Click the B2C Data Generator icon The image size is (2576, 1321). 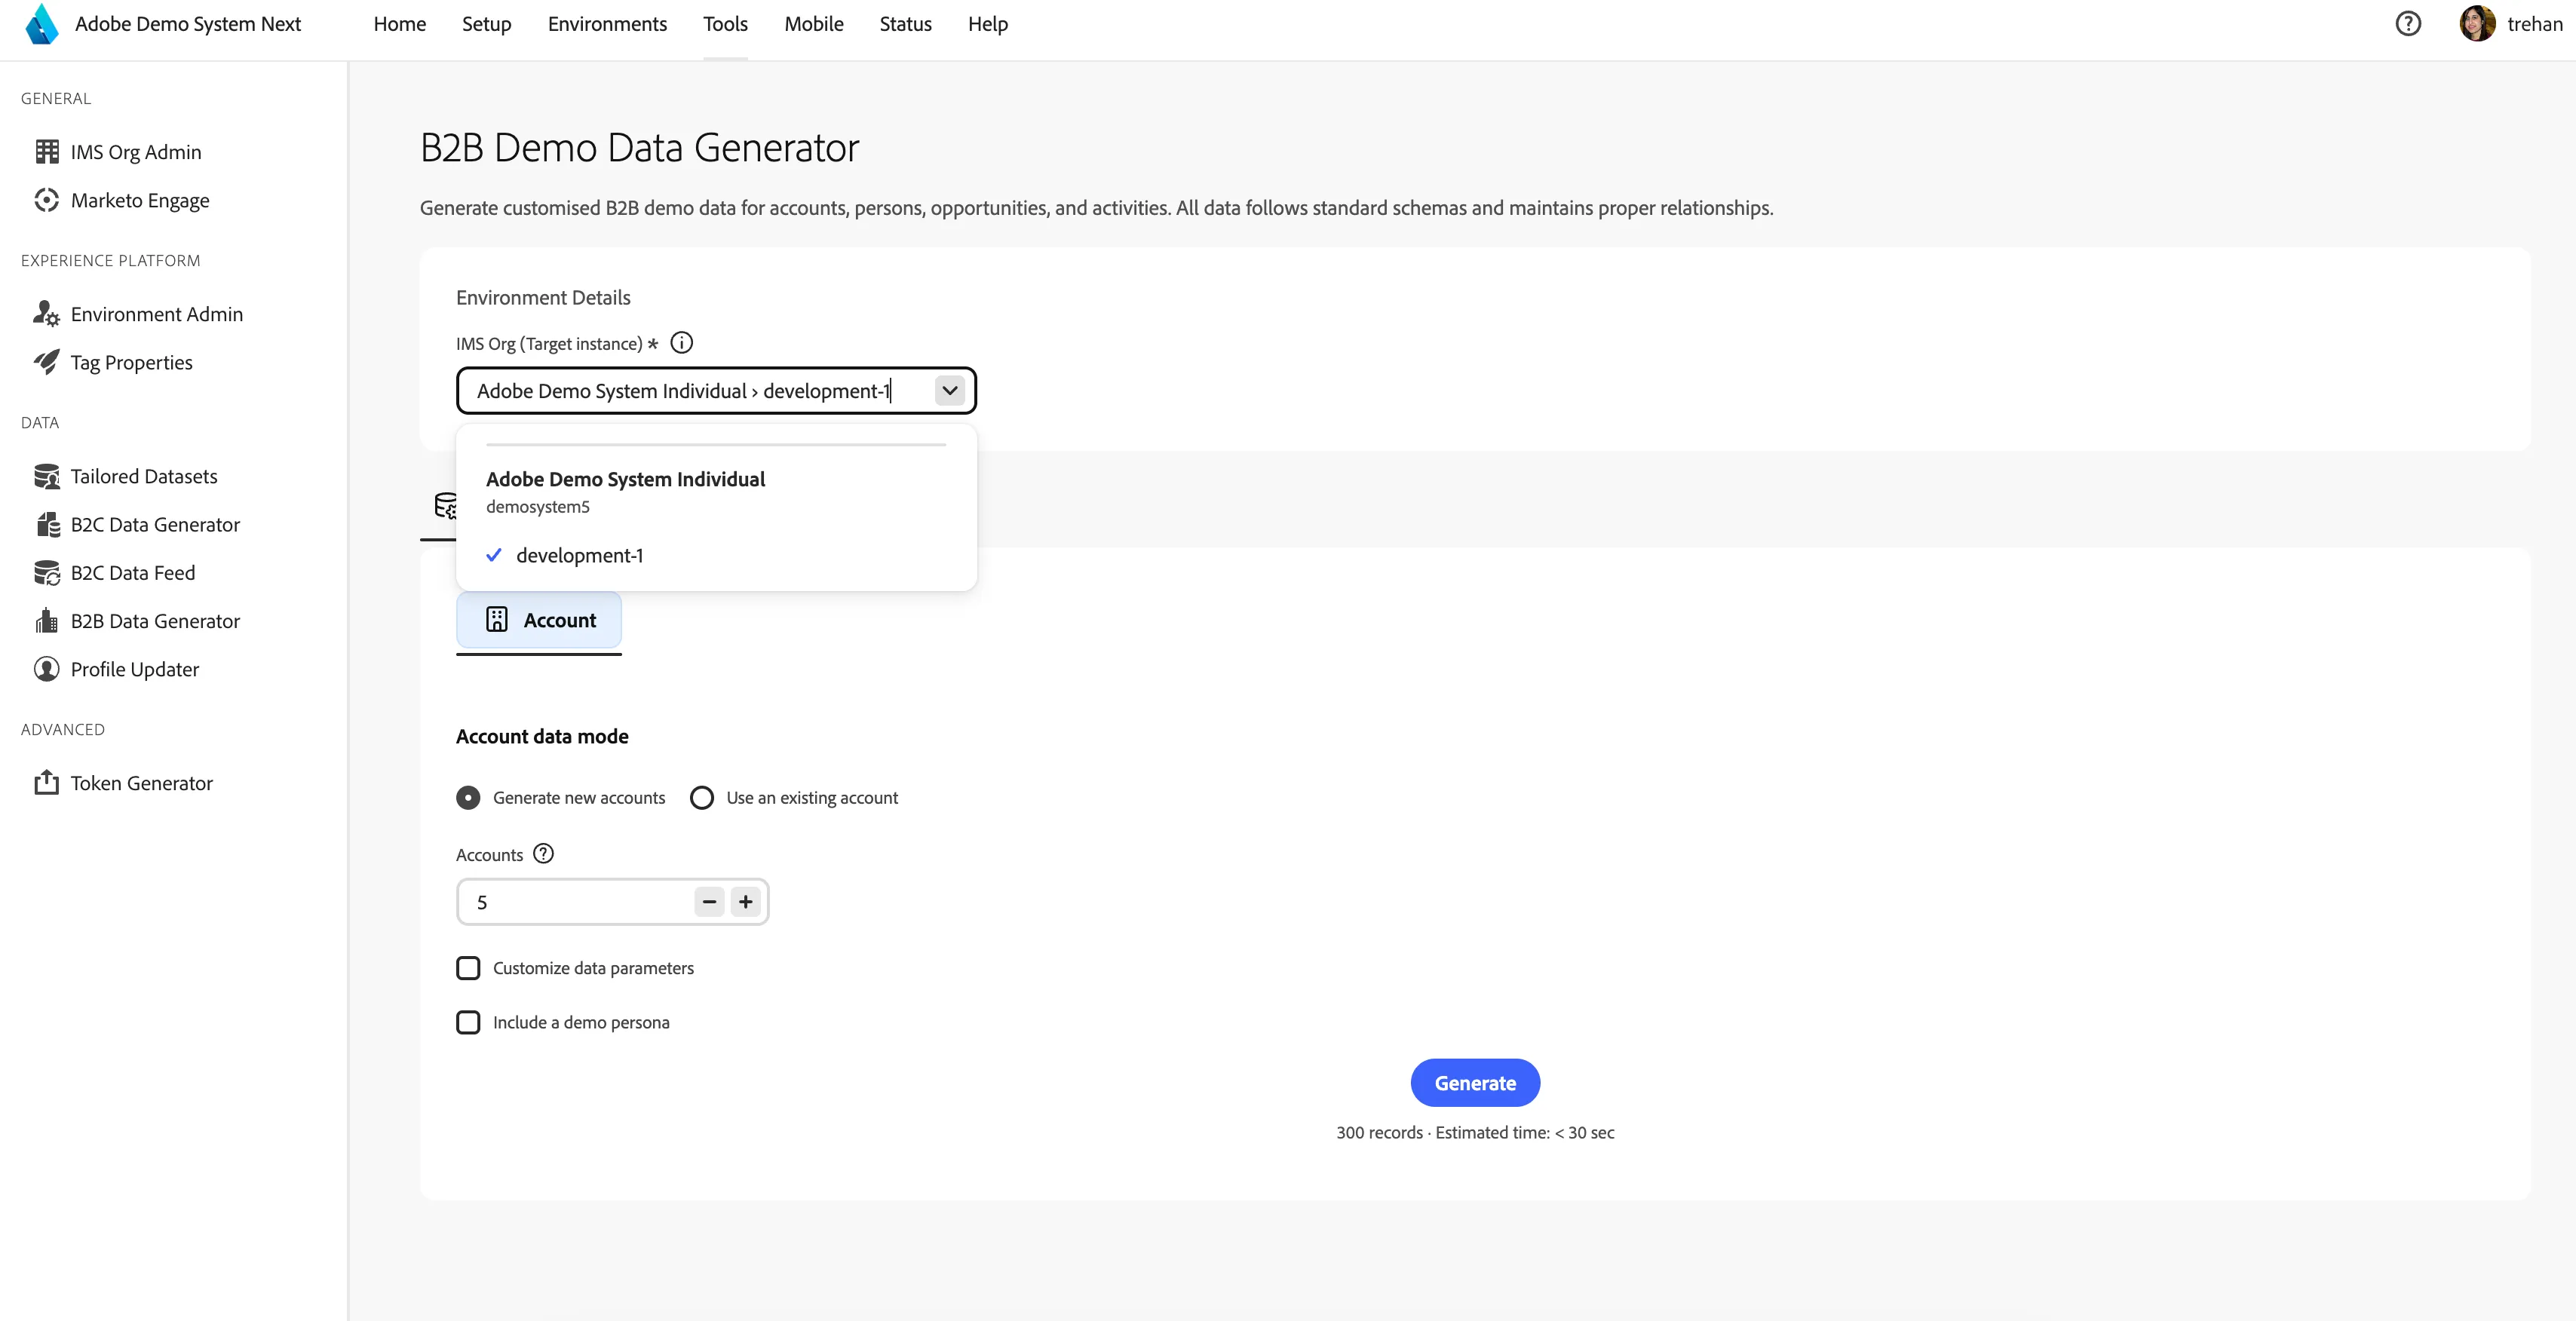[47, 524]
